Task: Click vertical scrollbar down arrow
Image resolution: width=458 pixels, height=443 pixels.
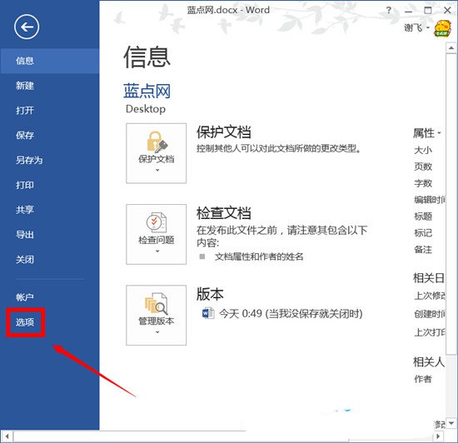Action: (451, 423)
